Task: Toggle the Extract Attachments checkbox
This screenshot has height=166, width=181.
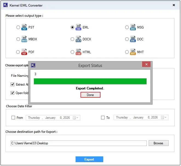Action: 13,84
